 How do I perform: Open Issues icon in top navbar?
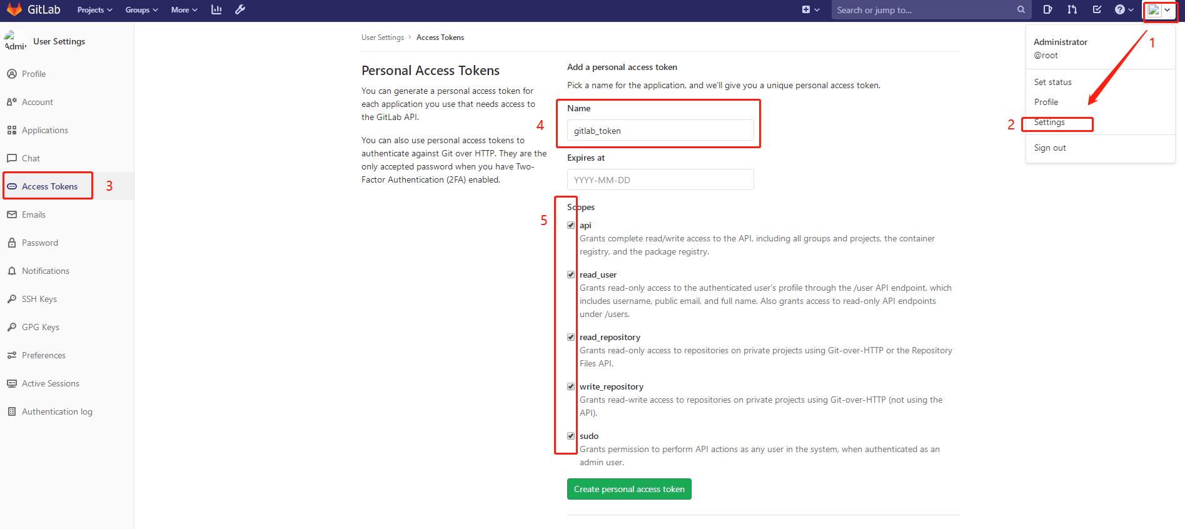click(x=1048, y=9)
